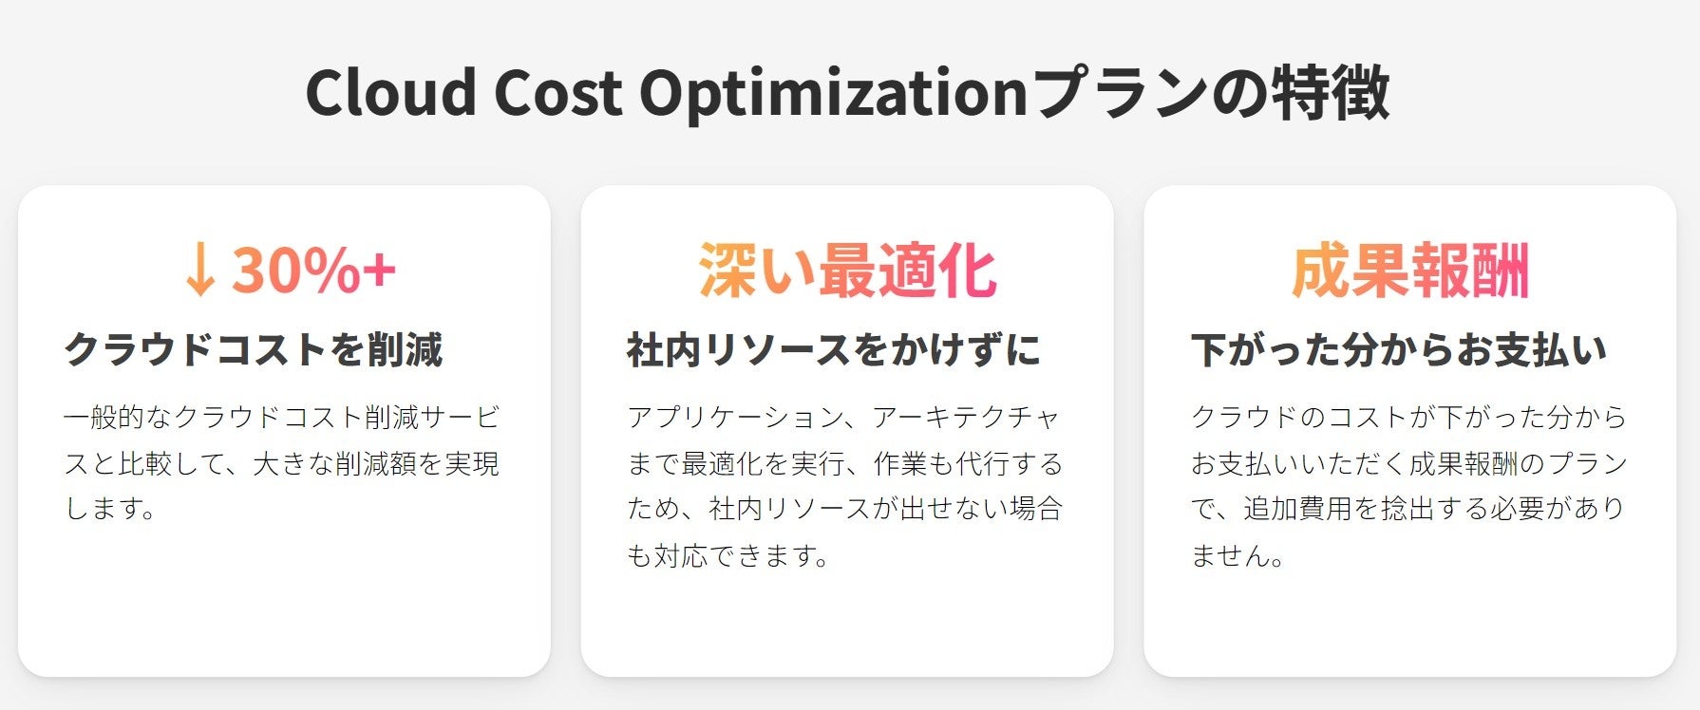Click the line まで最適化を実行、作業も代行する
Screen dimensions: 1700x710
point(844,463)
